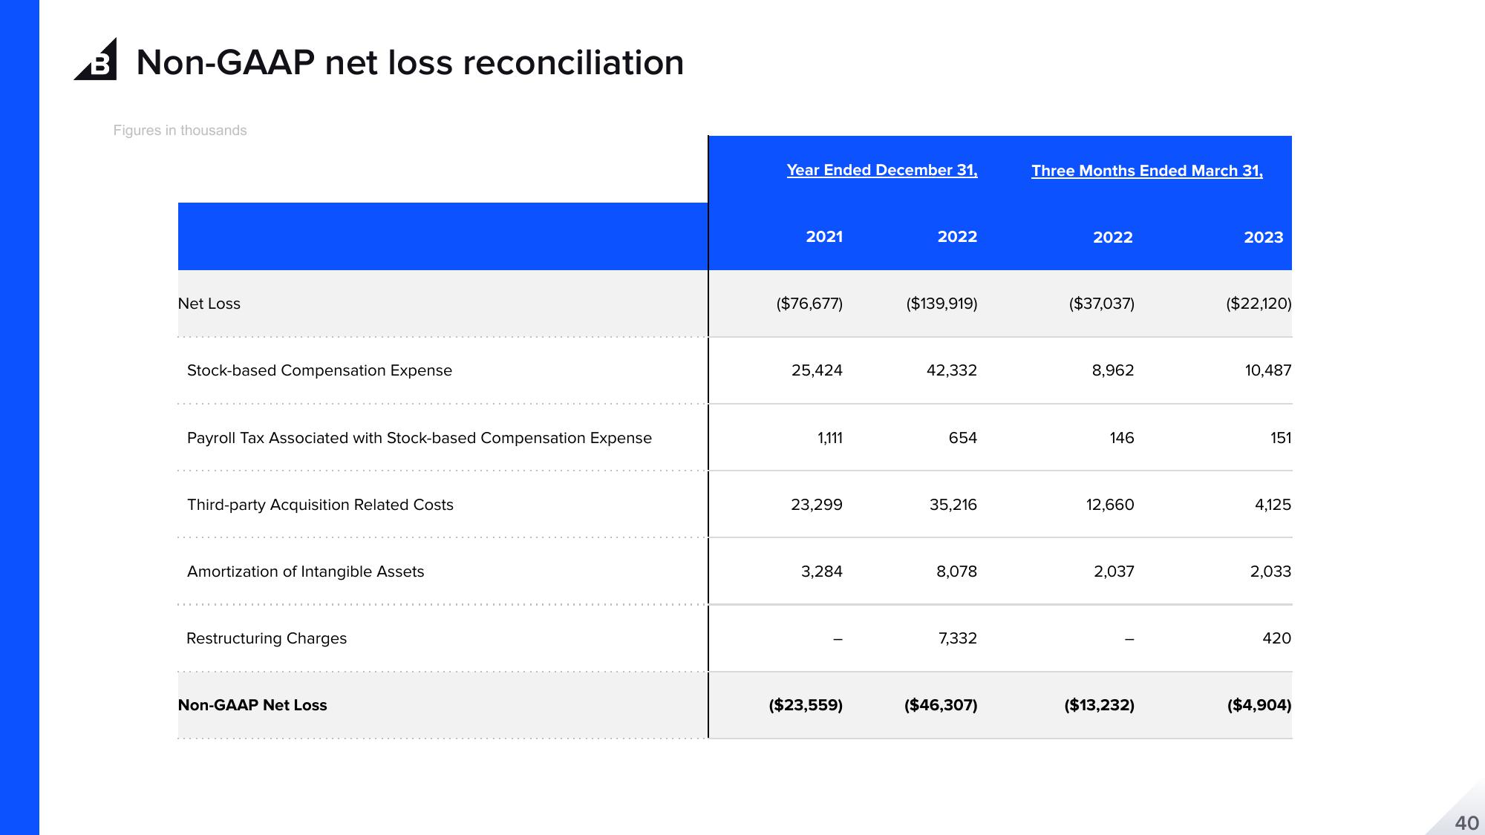Click the amortization value 3,284
Viewport: 1485px width, 835px height.
coord(822,572)
